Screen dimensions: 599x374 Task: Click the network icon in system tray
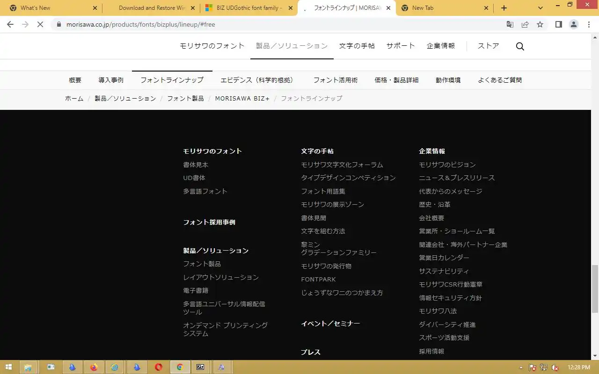pos(544,368)
